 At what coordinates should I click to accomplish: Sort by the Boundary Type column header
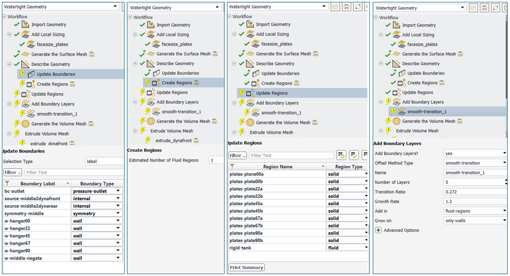97,184
